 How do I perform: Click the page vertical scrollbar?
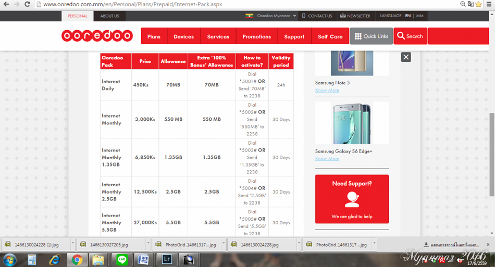(491, 155)
